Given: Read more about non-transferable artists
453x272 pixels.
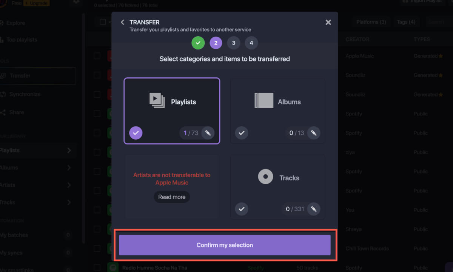Looking at the screenshot, I should 172,197.
